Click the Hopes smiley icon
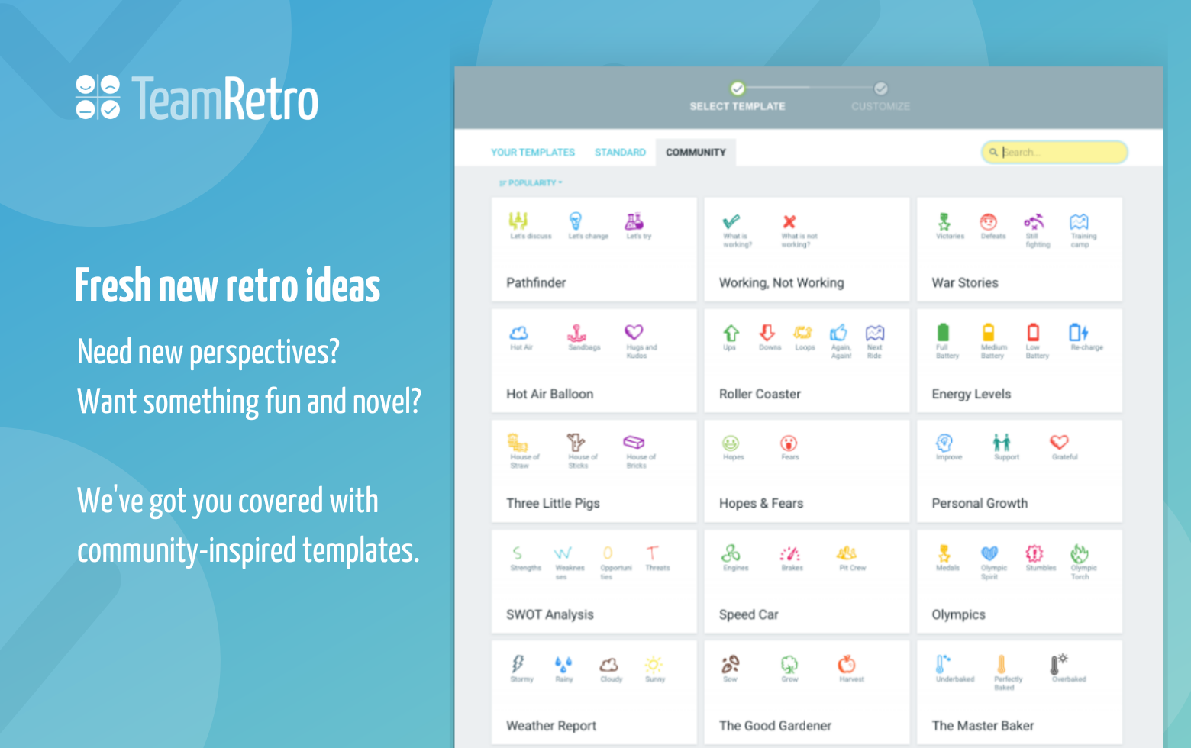The image size is (1191, 748). (731, 443)
